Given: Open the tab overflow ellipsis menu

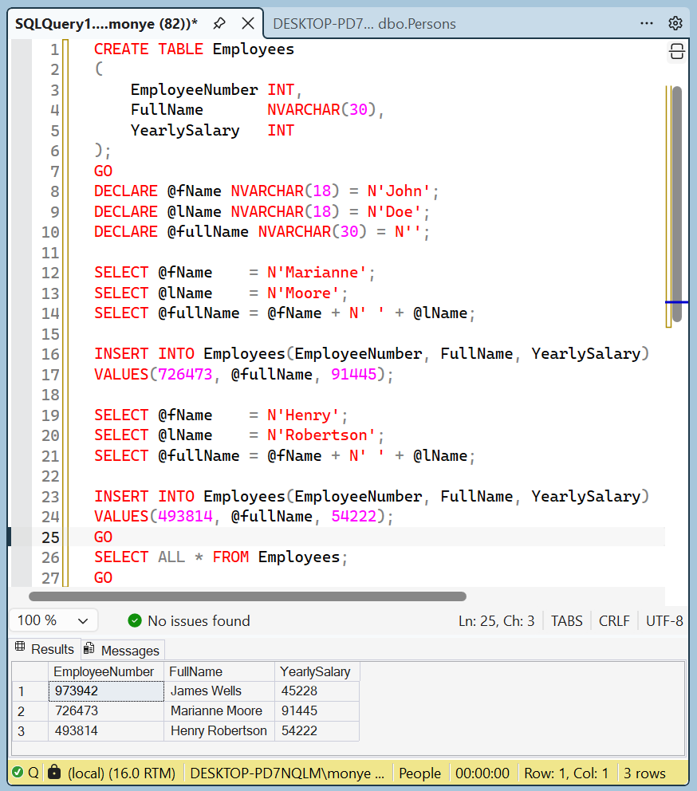Looking at the screenshot, I should click(647, 23).
